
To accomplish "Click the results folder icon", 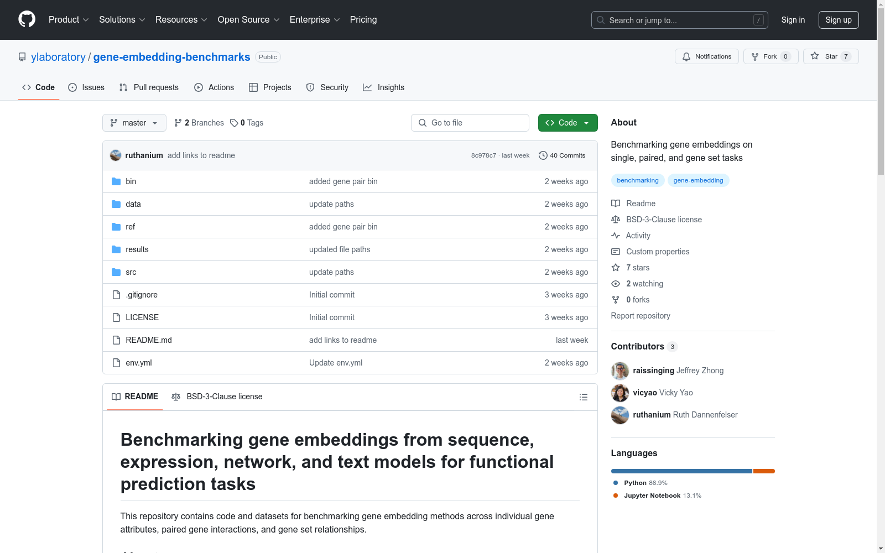I will coord(116,249).
